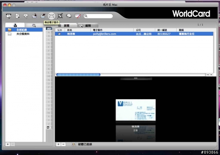
Task: Click the 專案執行主任 title cell
Action: pyautogui.click(x=186, y=34)
